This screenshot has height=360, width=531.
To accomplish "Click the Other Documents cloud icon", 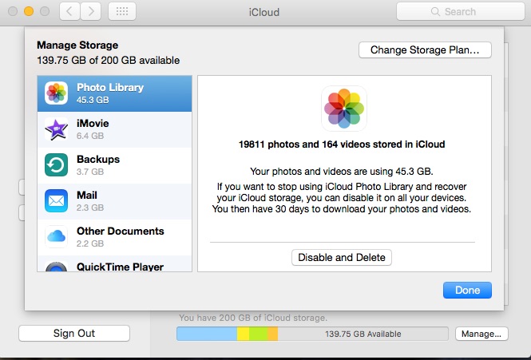I will point(56,236).
